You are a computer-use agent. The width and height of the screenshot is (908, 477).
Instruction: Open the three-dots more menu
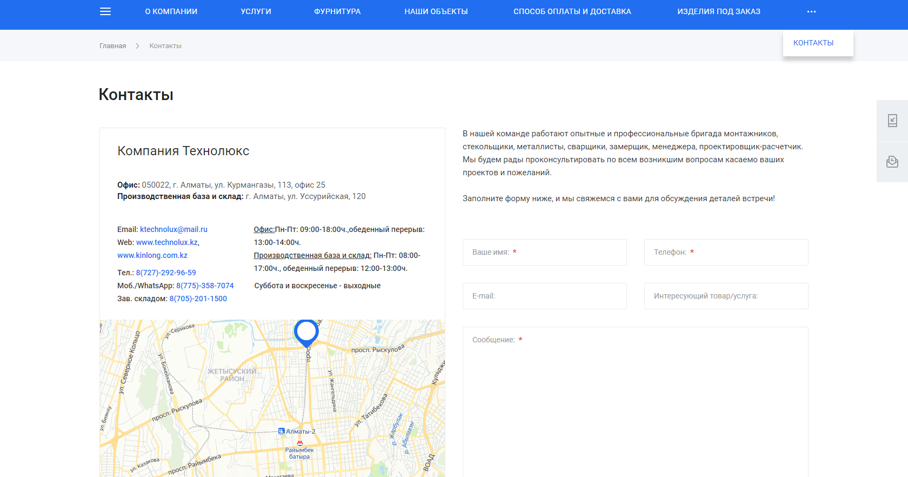click(811, 11)
